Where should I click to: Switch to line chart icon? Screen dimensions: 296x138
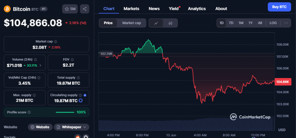pyautogui.click(x=156, y=23)
